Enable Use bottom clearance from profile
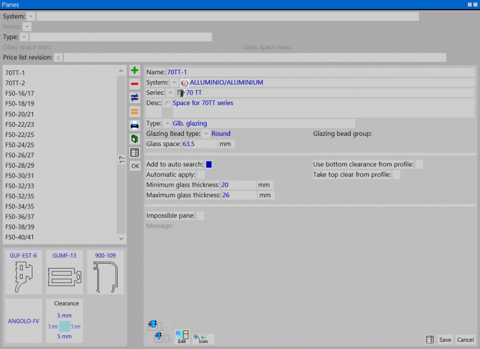 coord(419,165)
